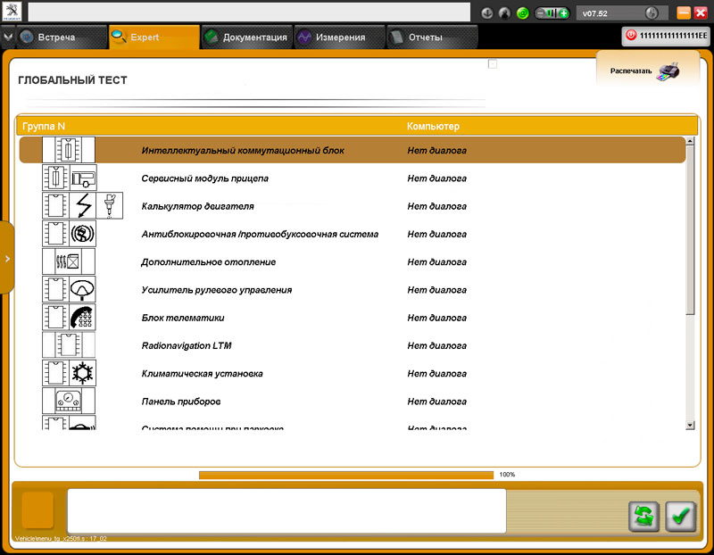Image resolution: width=714 pixels, height=555 pixels.
Task: Click the steering wheel assist icon
Action: tap(82, 289)
